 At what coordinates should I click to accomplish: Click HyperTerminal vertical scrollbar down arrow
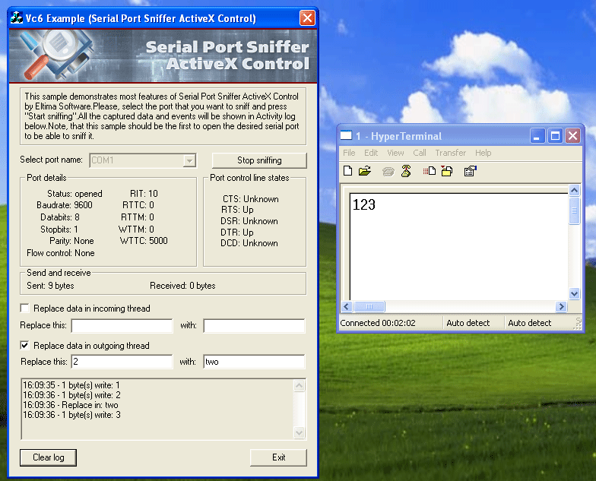(575, 293)
